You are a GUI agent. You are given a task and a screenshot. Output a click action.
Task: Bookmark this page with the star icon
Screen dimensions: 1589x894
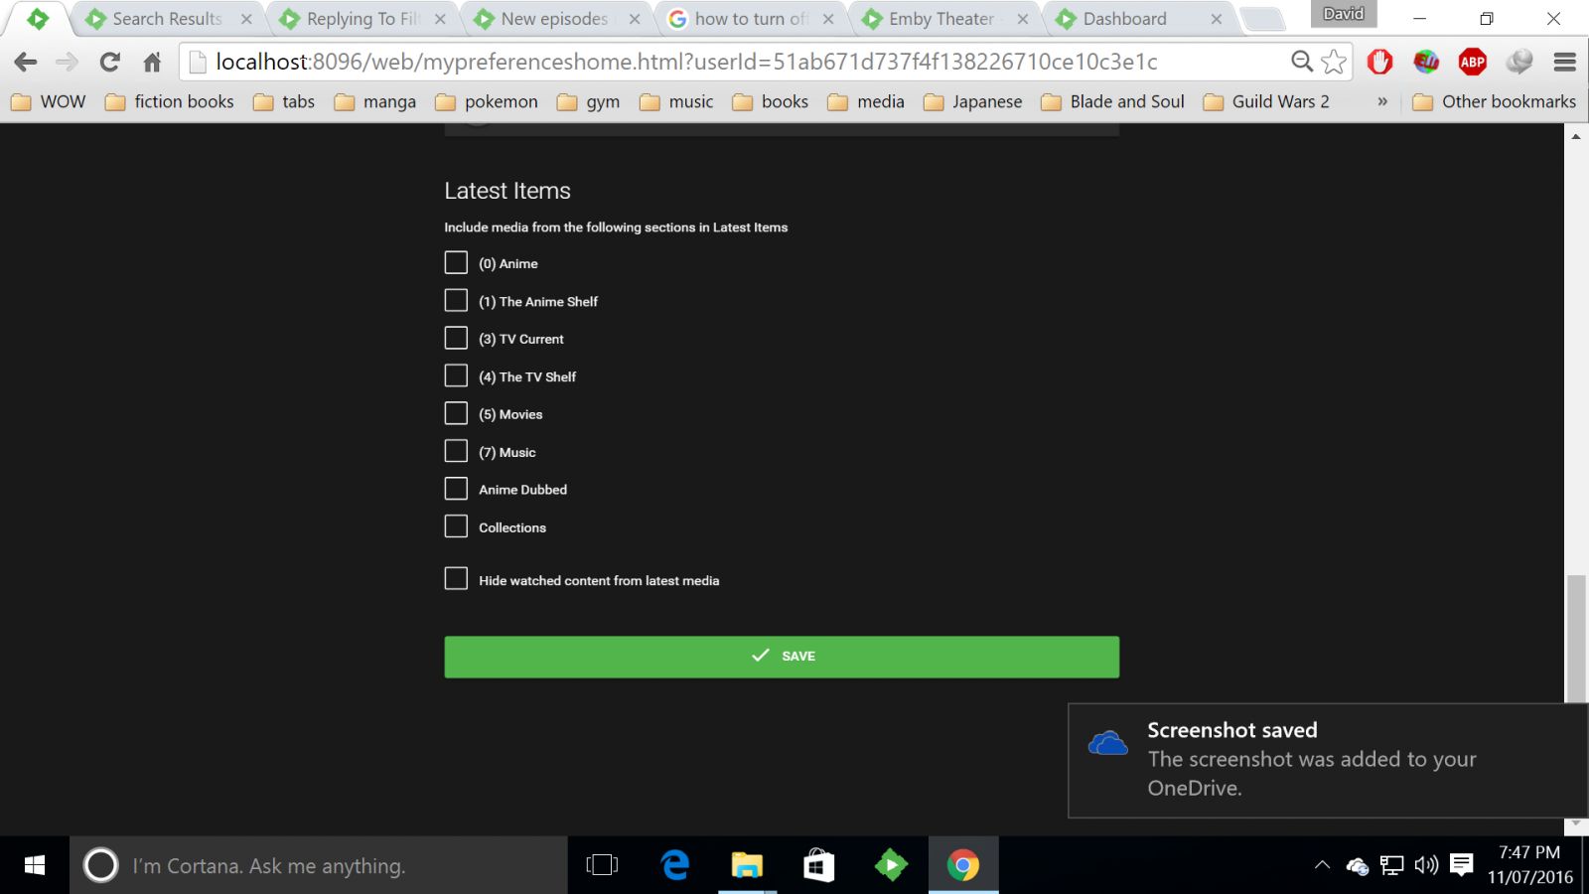click(x=1334, y=62)
